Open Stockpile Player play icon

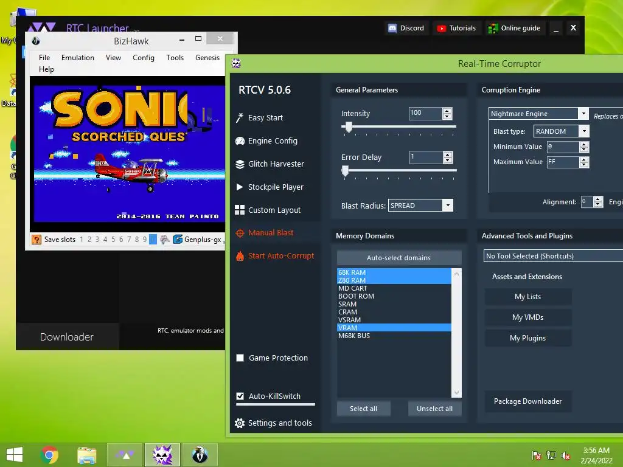click(x=240, y=187)
